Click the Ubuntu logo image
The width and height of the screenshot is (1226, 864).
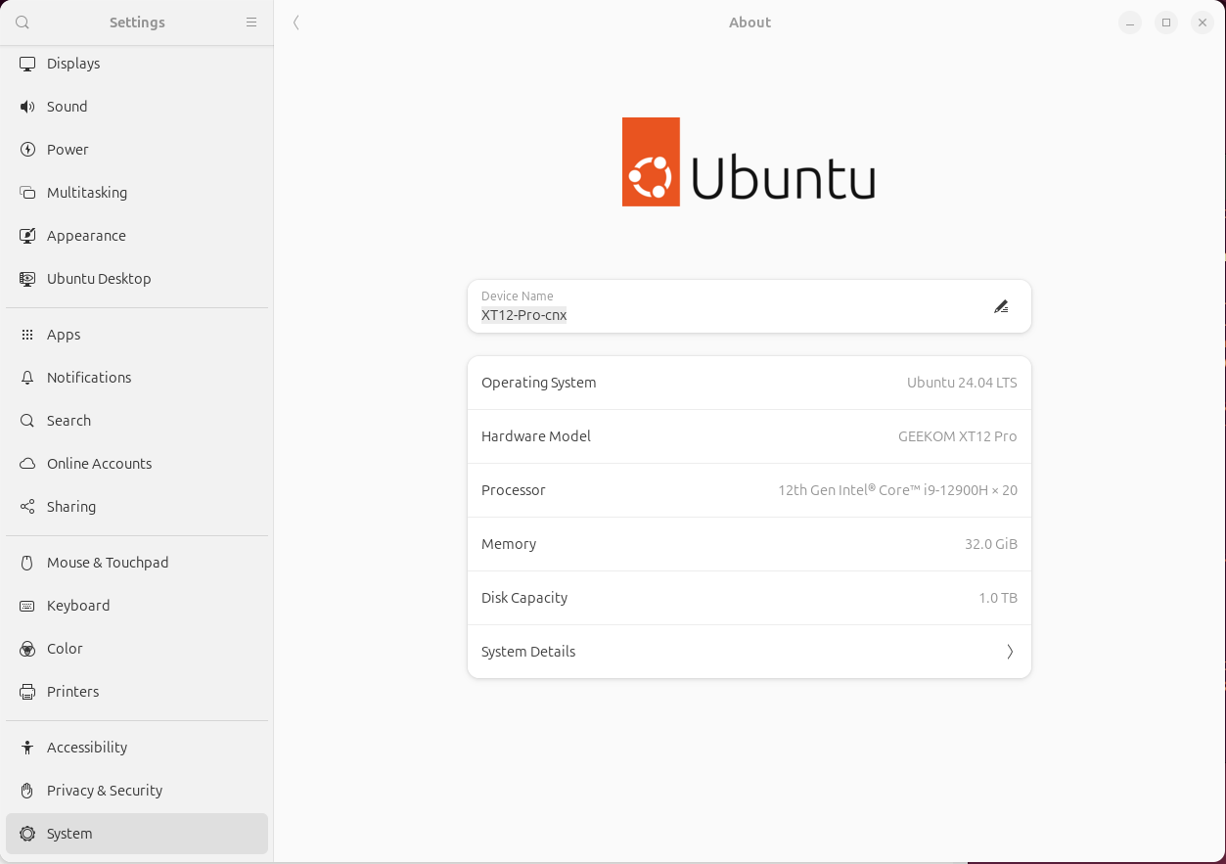coord(749,162)
